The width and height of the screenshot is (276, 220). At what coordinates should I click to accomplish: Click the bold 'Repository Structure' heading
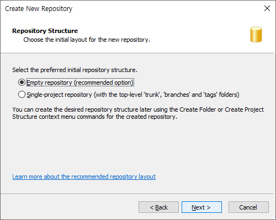pos(45,31)
